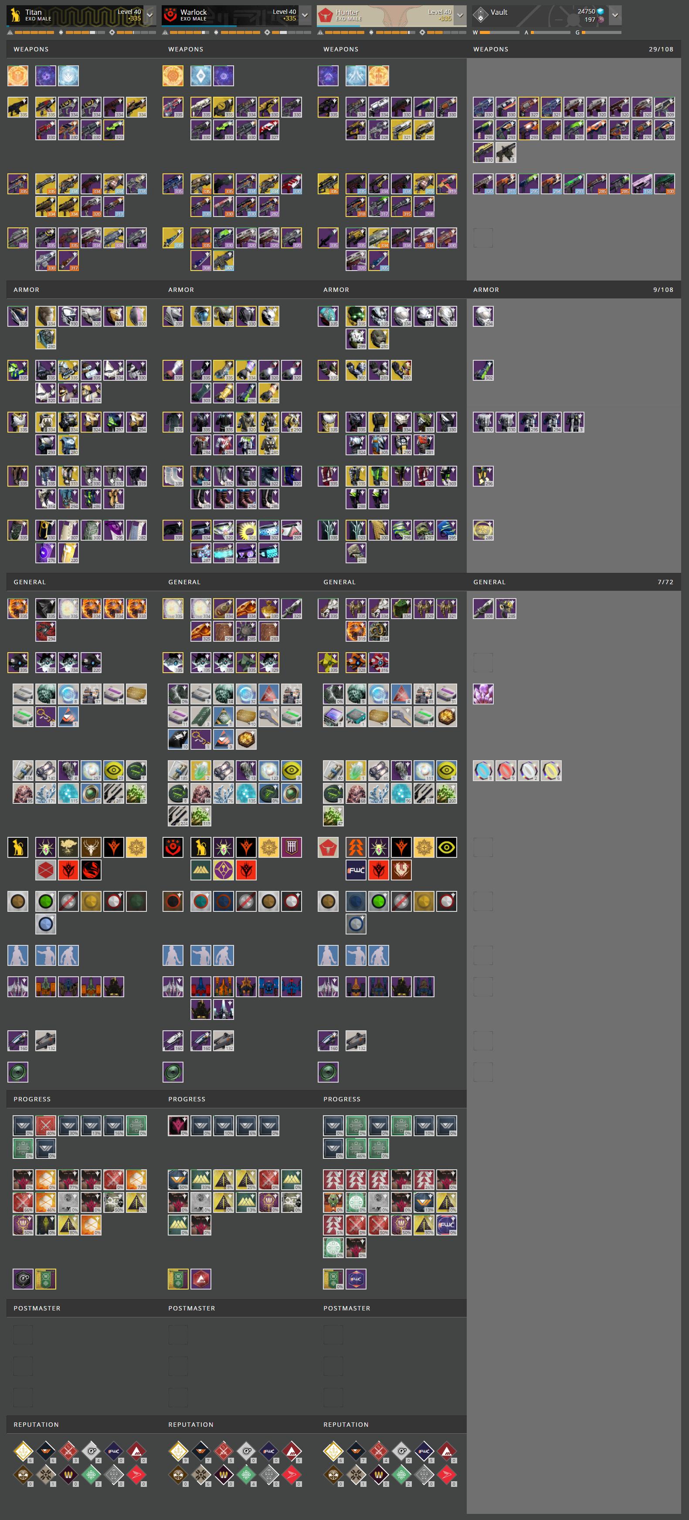This screenshot has height=1520, width=689.
Task: Select the Warlock's equipped orange Sunsinger subclass
Action: click(x=173, y=75)
